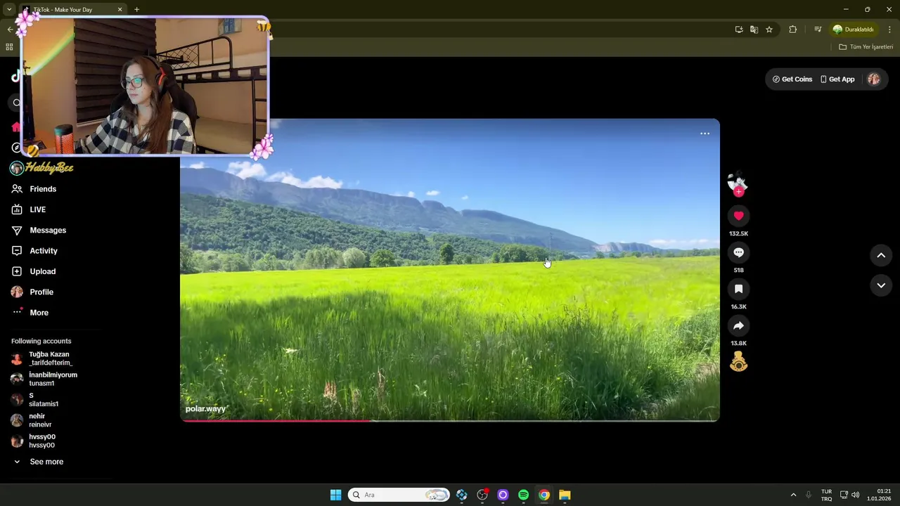Open TikTok profile avatar at top right
900x506 pixels.
[x=873, y=79]
